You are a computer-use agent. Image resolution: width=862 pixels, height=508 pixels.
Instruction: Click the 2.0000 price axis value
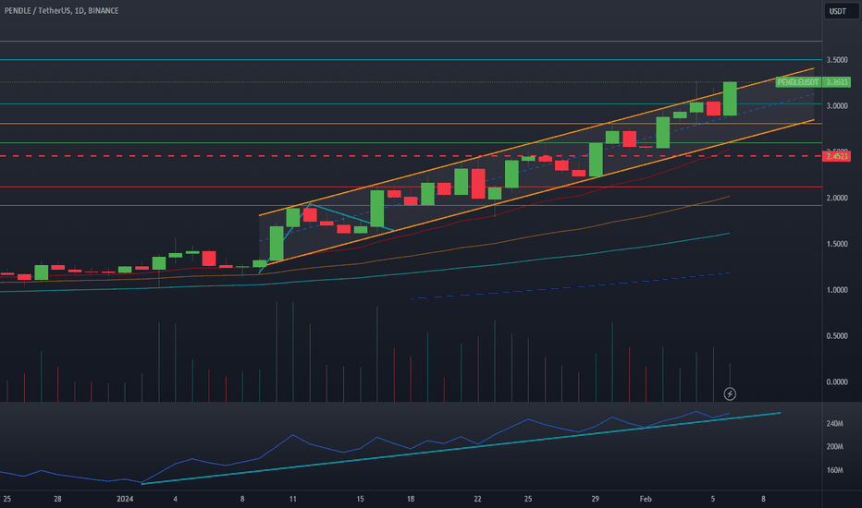click(837, 198)
